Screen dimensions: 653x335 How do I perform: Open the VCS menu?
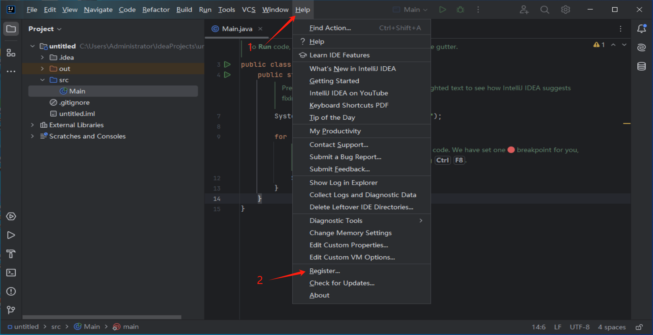248,10
